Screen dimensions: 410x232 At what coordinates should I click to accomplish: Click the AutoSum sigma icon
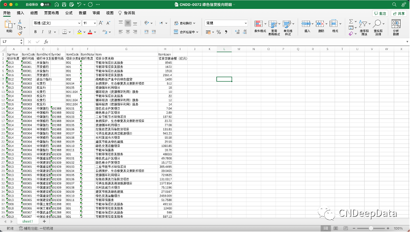(351, 21)
